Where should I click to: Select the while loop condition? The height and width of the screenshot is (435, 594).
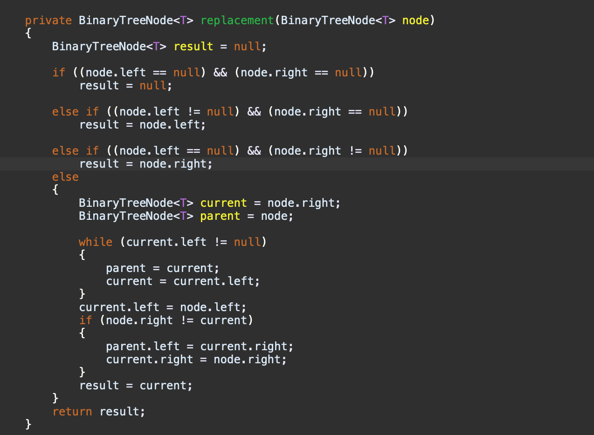[x=173, y=242]
